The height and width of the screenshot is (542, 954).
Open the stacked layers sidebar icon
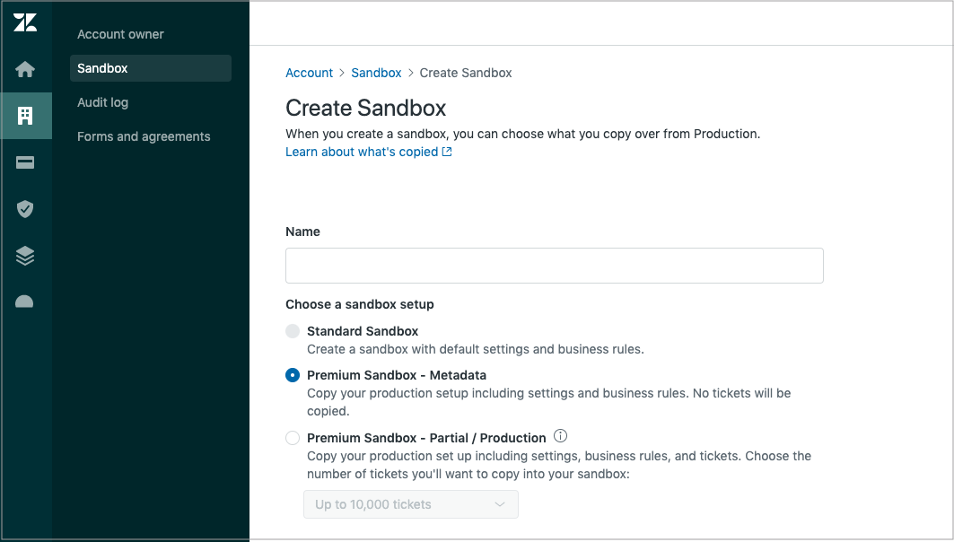point(25,256)
